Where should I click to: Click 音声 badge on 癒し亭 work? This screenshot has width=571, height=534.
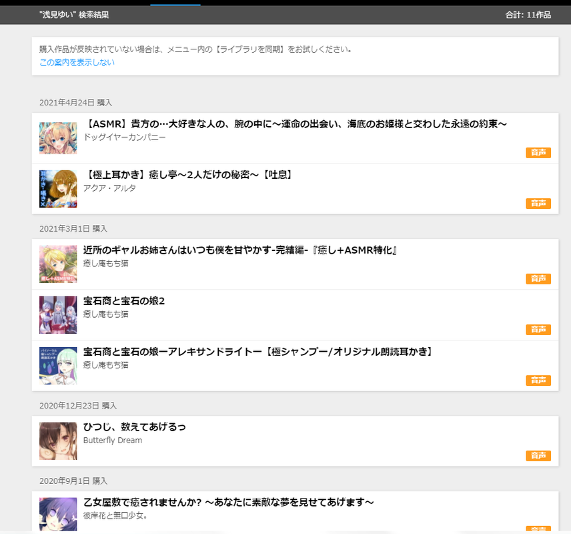click(x=538, y=204)
